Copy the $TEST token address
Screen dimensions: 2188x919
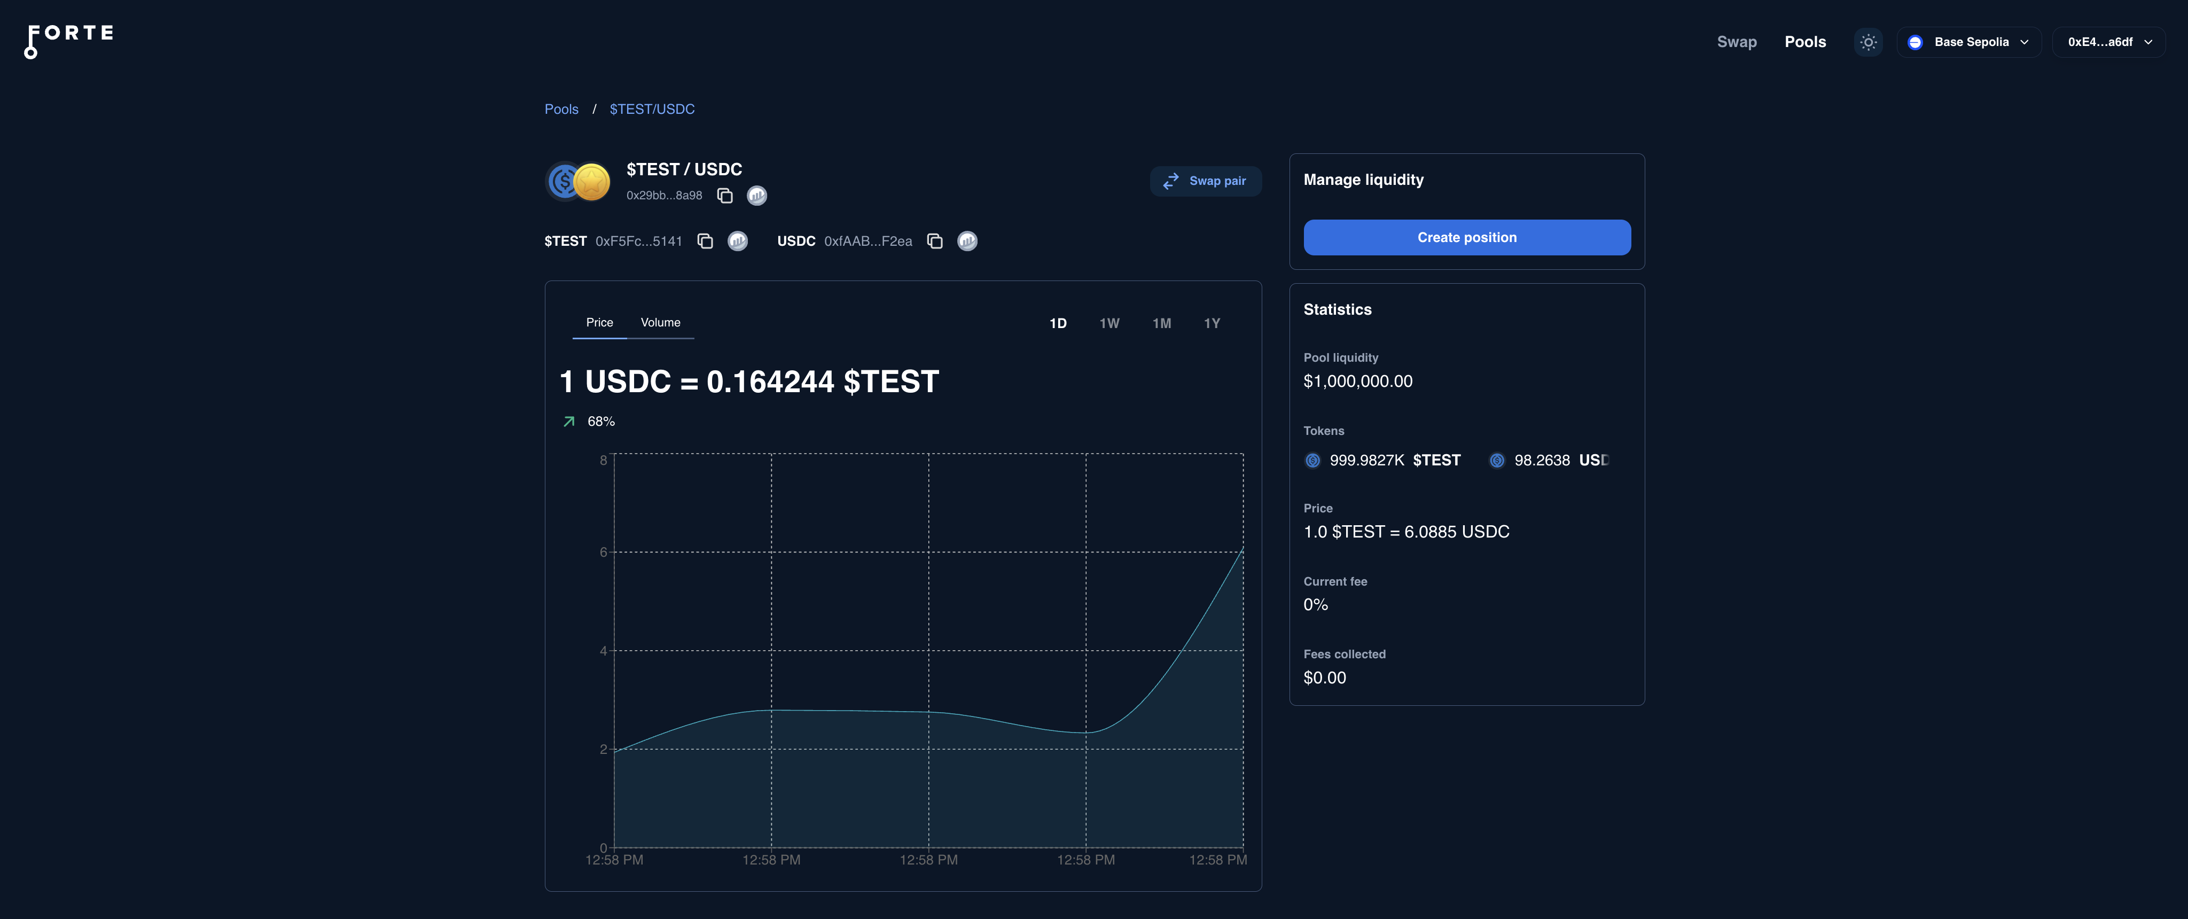click(x=705, y=241)
